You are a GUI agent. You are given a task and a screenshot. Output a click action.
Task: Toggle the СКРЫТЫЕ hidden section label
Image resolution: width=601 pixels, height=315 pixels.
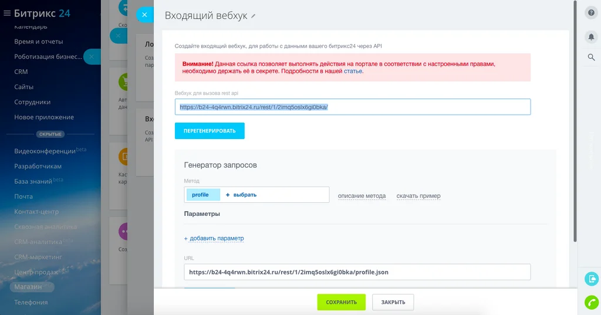[x=50, y=134]
